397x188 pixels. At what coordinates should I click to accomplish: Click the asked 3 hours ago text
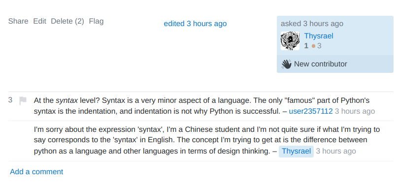(312, 24)
